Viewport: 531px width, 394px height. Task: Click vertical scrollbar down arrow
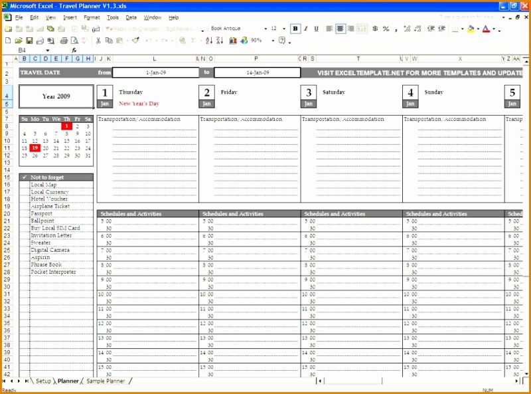(526, 373)
